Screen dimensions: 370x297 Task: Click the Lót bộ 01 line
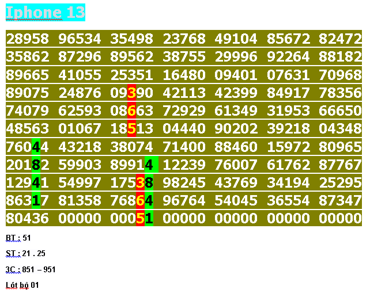click(22, 285)
